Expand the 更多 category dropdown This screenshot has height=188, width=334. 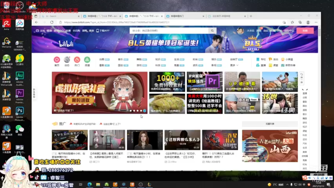234,65
